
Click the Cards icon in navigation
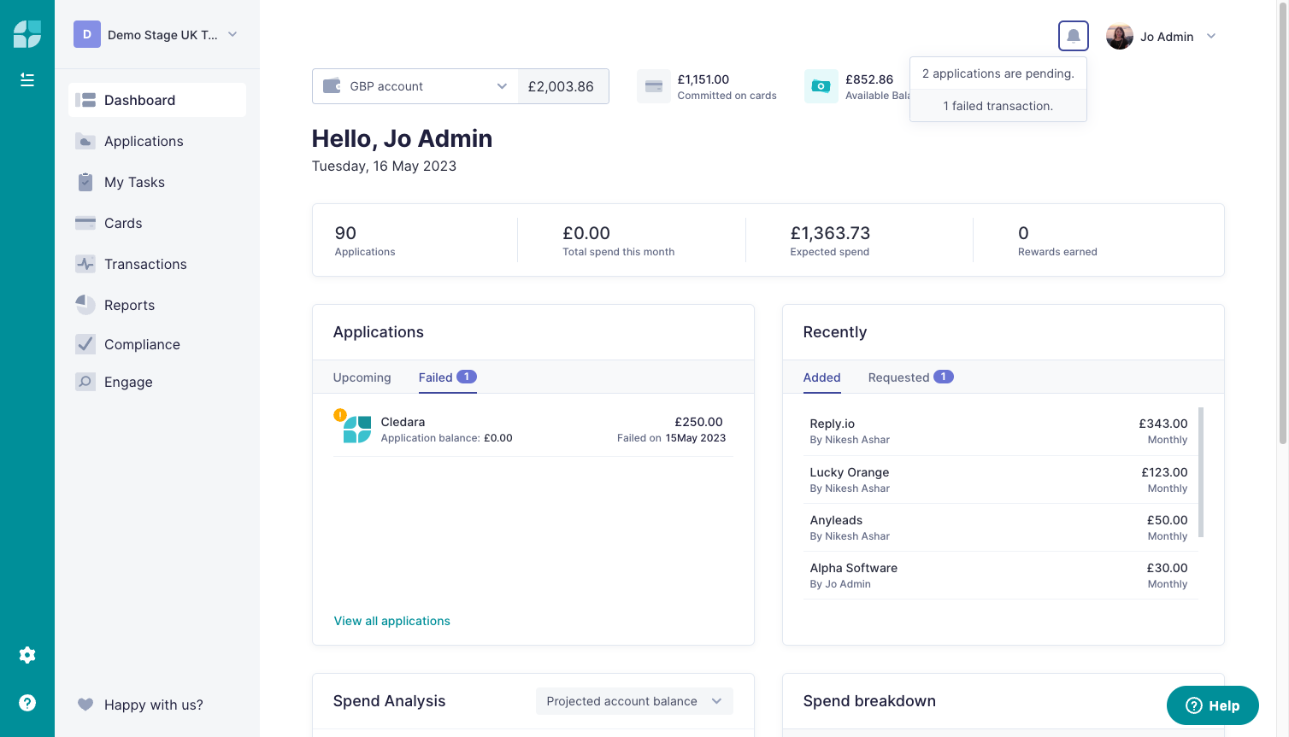(85, 223)
